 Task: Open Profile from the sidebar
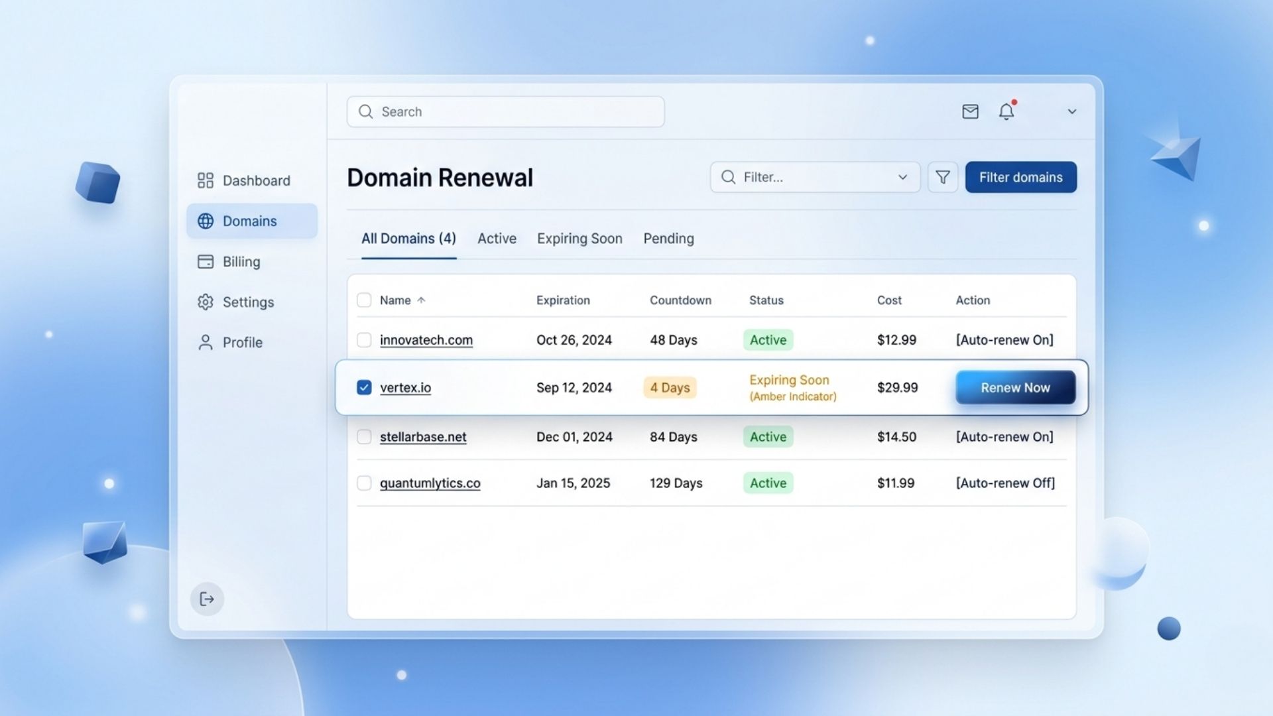click(x=230, y=342)
